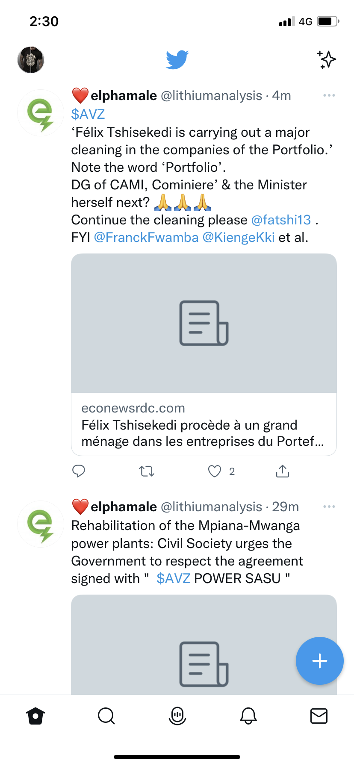Open the profile avatar menu
This screenshot has width=354, height=766.
point(31,60)
